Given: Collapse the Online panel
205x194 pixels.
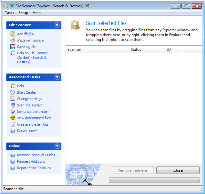Looking at the screenshot, I should click(x=57, y=146).
